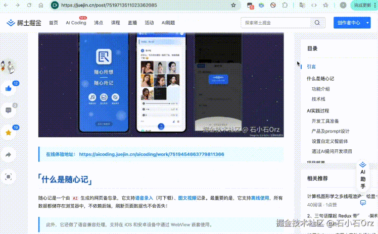
Task: Open the 活动 nav item
Action: tap(149, 23)
